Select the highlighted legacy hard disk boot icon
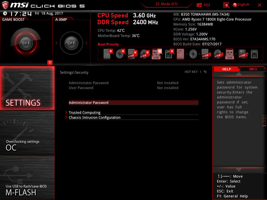The height and width of the screenshot is (200, 267). [x=181, y=54]
